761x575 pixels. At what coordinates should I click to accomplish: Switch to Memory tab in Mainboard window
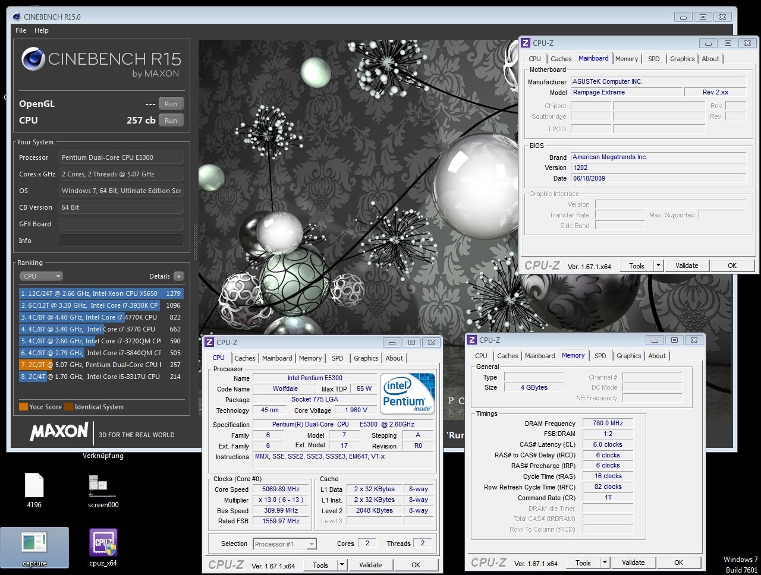(x=627, y=59)
